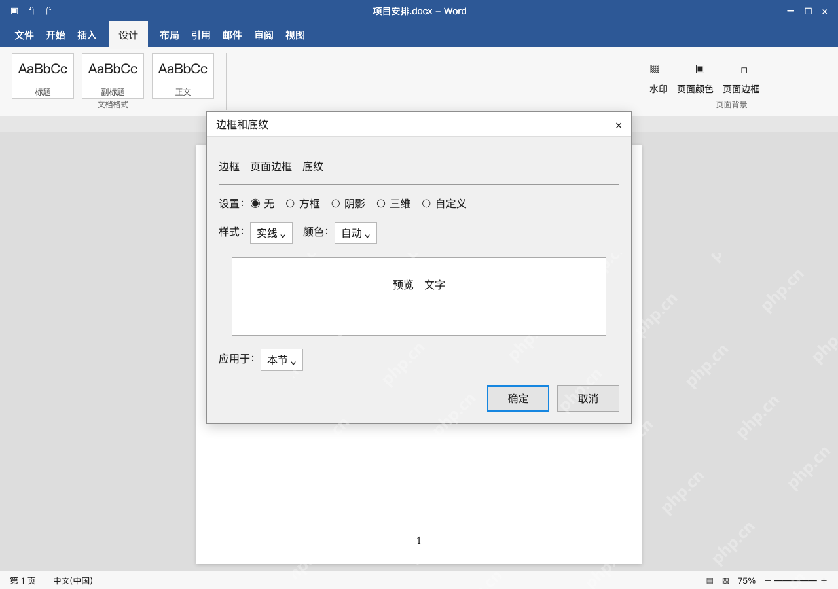Click the 75% zoom level value
Screen dimensions: 838x589
746,580
